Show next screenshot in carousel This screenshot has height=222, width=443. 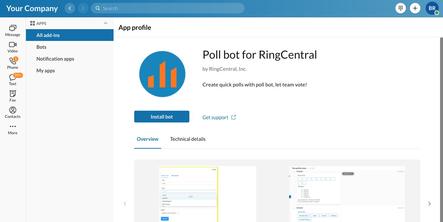coord(429,204)
